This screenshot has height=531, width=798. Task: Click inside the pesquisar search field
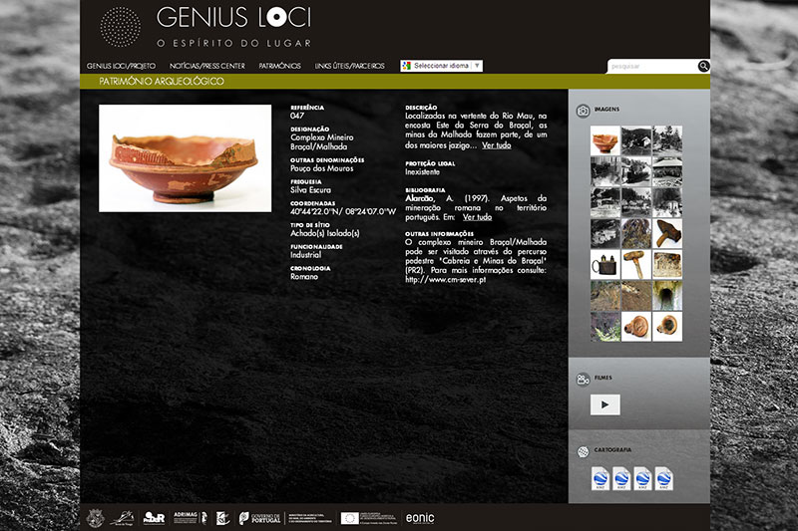tap(651, 67)
